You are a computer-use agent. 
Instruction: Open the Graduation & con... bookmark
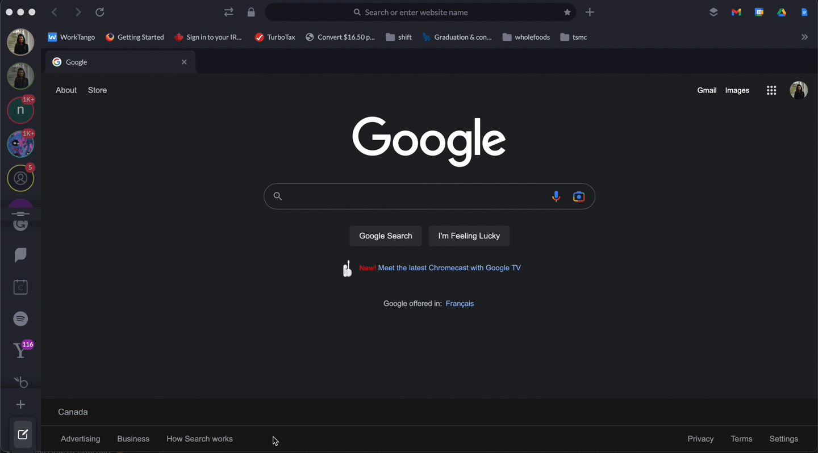click(x=457, y=37)
